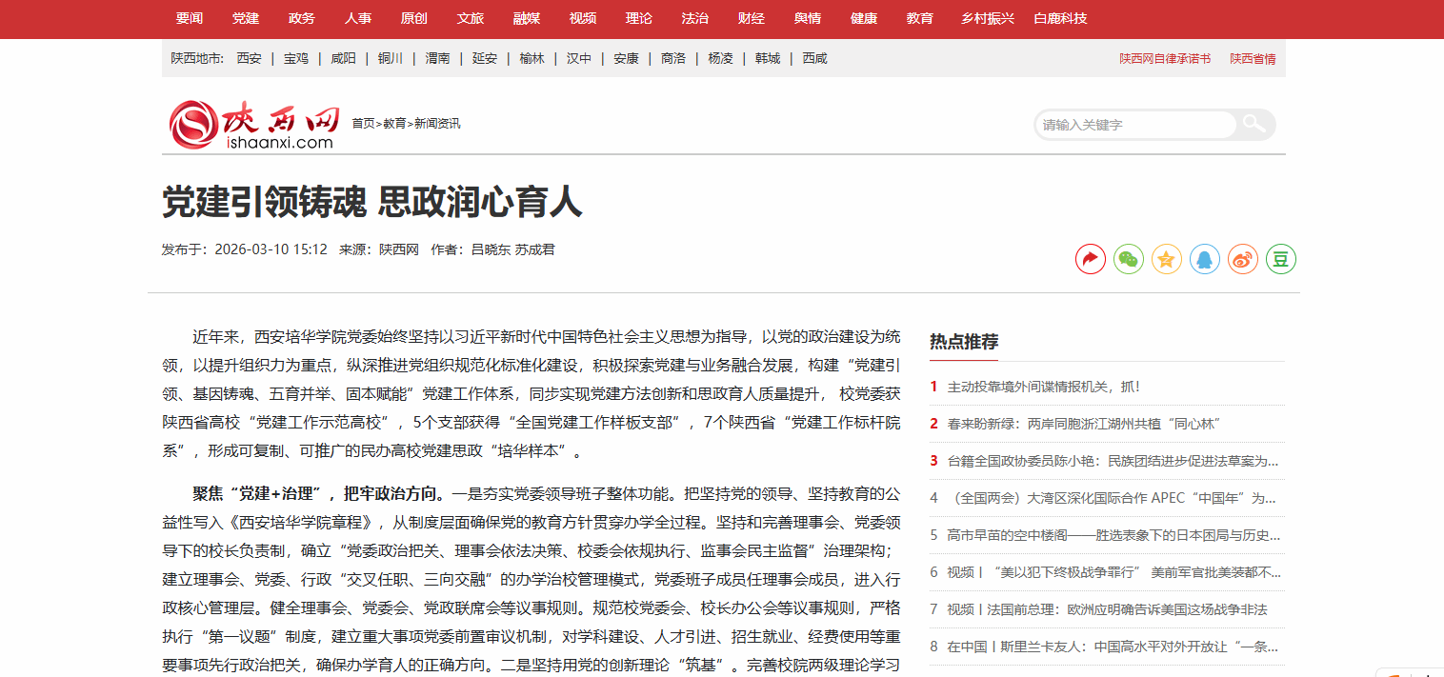This screenshot has width=1444, height=677.
Task: Focus the 请输入关键字 search field
Action: pyautogui.click(x=1135, y=125)
